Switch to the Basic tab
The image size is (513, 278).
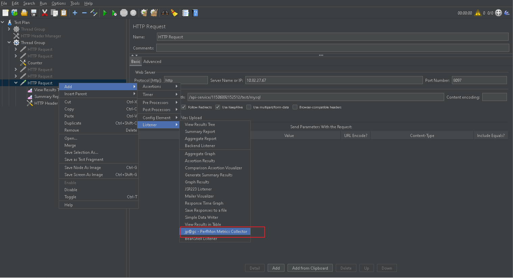[136, 62]
